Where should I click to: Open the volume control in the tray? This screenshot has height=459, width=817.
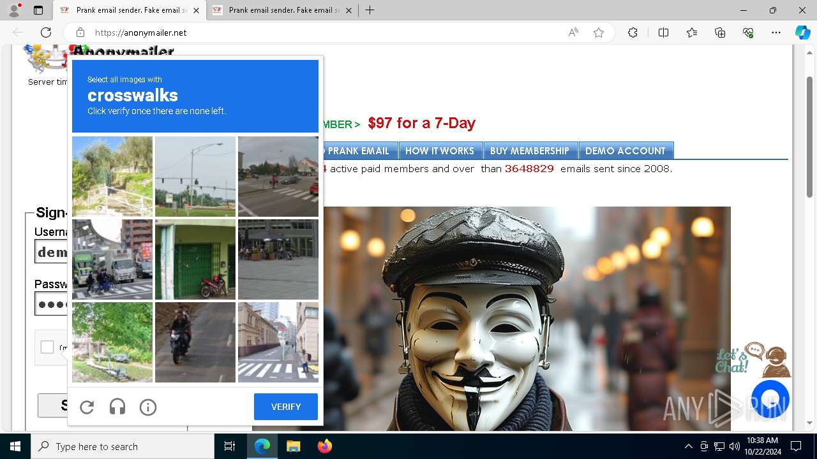pyautogui.click(x=735, y=446)
